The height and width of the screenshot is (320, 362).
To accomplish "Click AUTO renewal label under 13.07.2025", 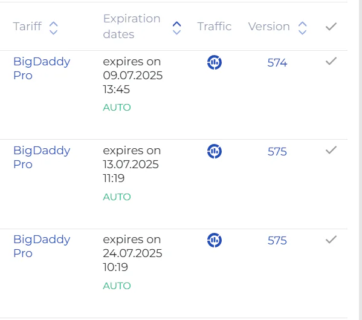I will pyautogui.click(x=117, y=197).
